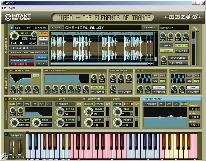Click the keyboard OPTIONS button
The width and height of the screenshot is (206, 161).
[17, 136]
